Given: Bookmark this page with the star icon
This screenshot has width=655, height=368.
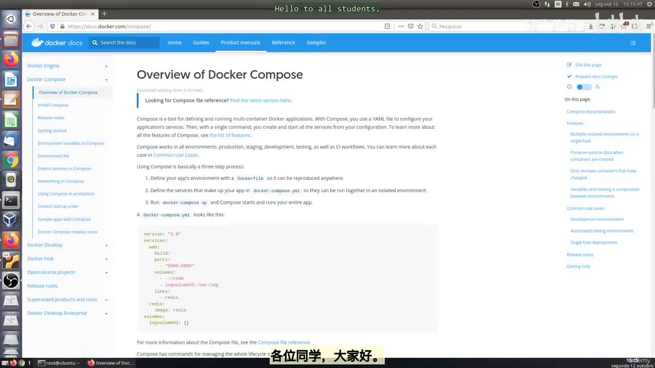Looking at the screenshot, I should pos(420,26).
